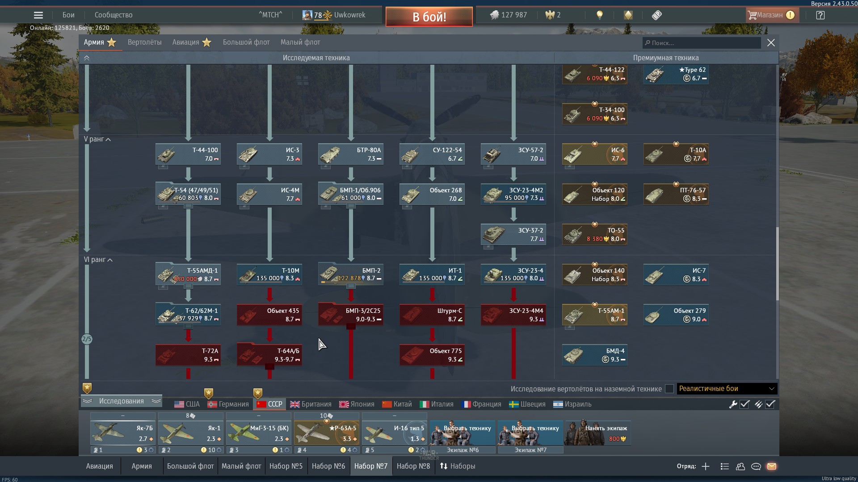Image resolution: width=858 pixels, height=482 pixels.
Task: Open the hamburger main menu
Action: point(38,15)
